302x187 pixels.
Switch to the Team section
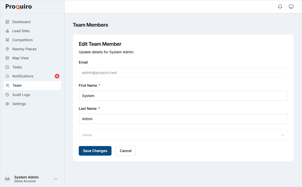click(17, 85)
